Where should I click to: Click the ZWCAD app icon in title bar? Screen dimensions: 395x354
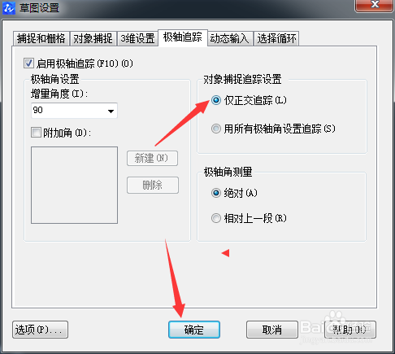click(9, 8)
